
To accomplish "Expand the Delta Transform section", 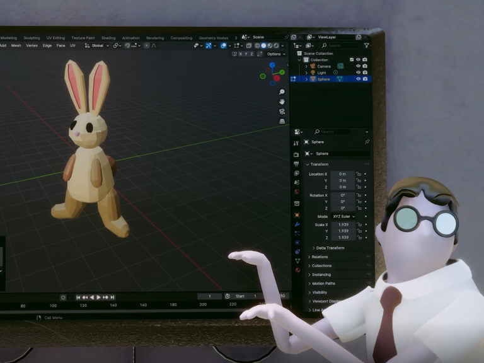I will [x=330, y=248].
